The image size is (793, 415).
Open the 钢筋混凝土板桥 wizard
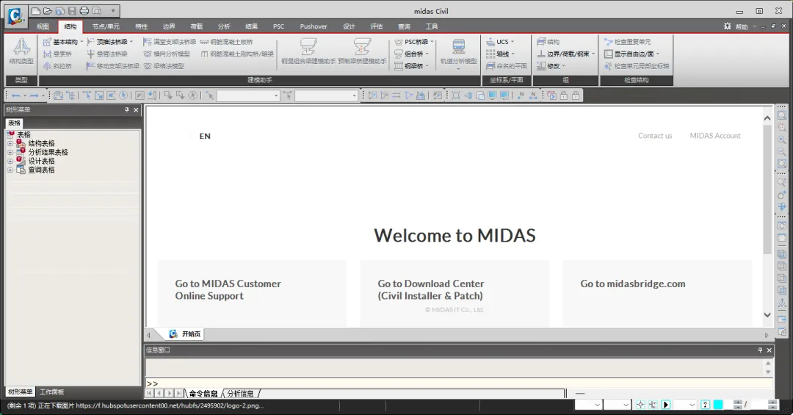(x=226, y=41)
